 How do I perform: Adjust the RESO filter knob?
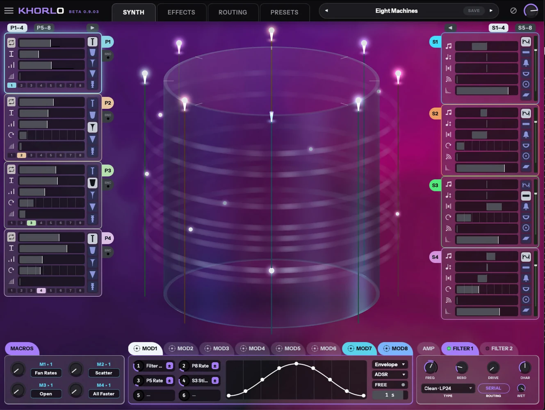pos(461,367)
